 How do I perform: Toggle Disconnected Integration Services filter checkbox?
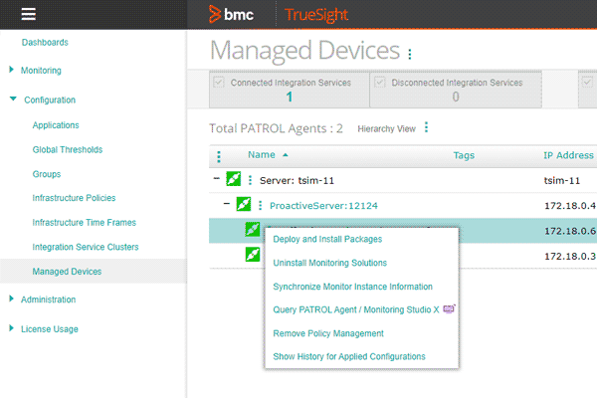click(380, 82)
